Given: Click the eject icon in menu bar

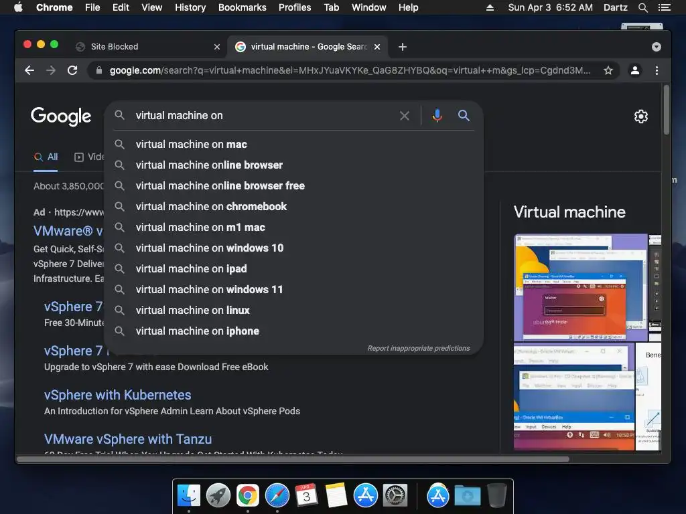Looking at the screenshot, I should [490, 7].
